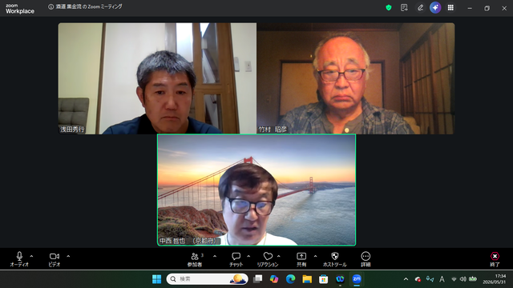Screen dimensions: 513x288
Task: Select video tile of 竹村 昭彦
Action: [356, 78]
